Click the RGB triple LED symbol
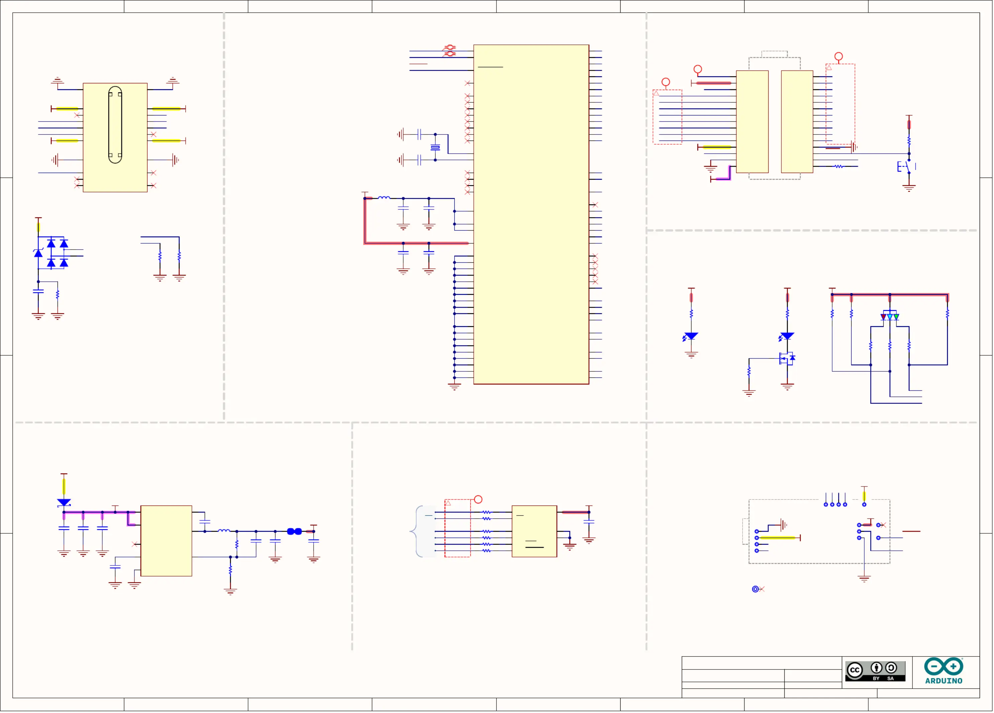The image size is (994, 713). point(890,316)
